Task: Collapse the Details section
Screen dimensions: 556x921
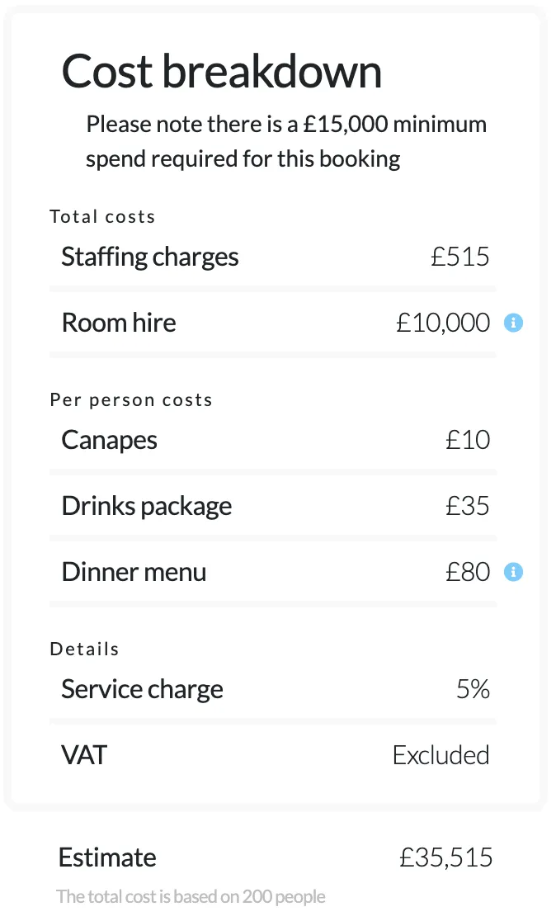Action: click(84, 649)
